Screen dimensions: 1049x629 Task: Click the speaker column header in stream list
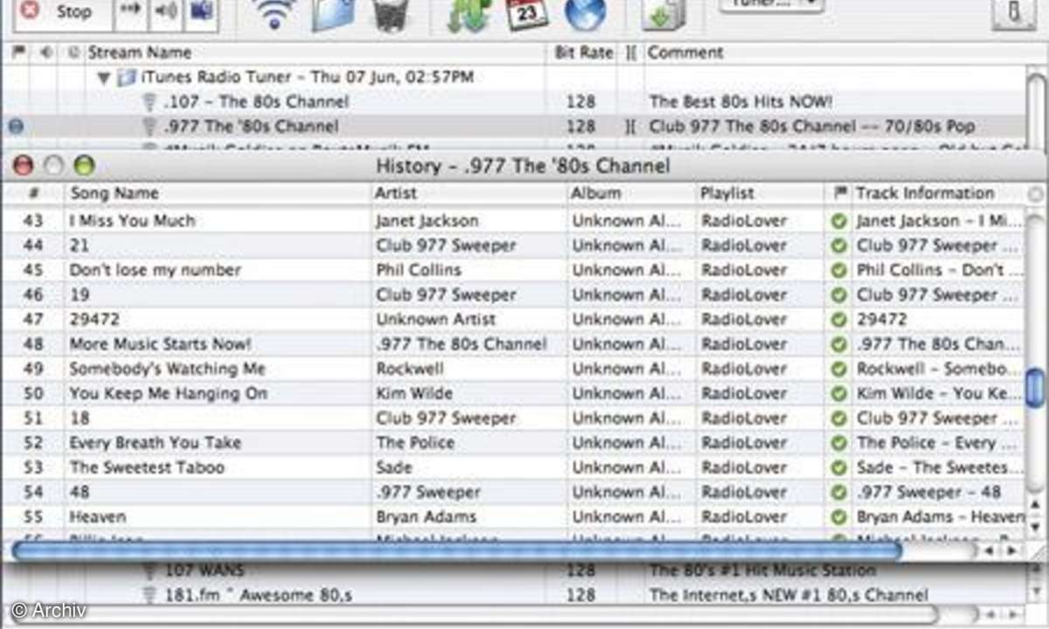pyautogui.click(x=45, y=52)
